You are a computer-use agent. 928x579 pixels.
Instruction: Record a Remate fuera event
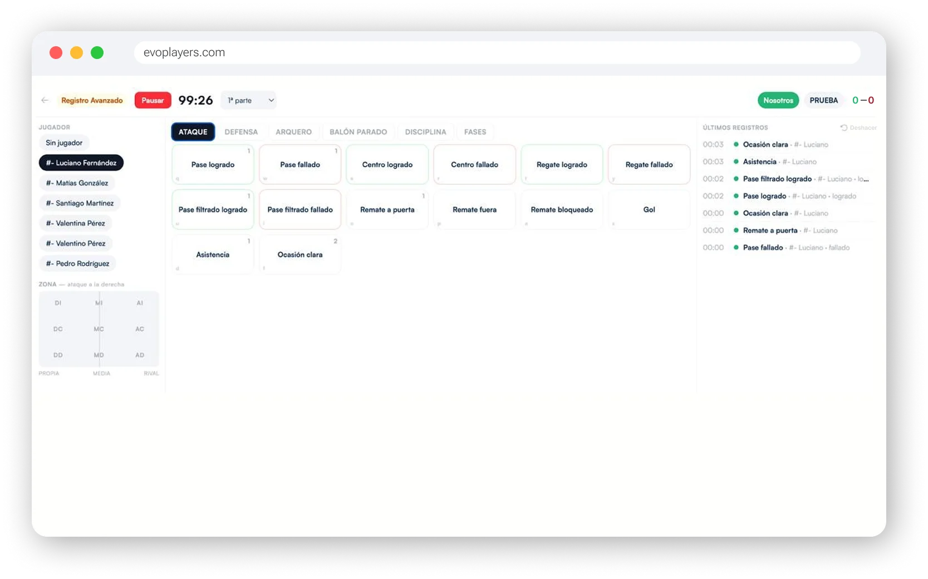point(475,209)
